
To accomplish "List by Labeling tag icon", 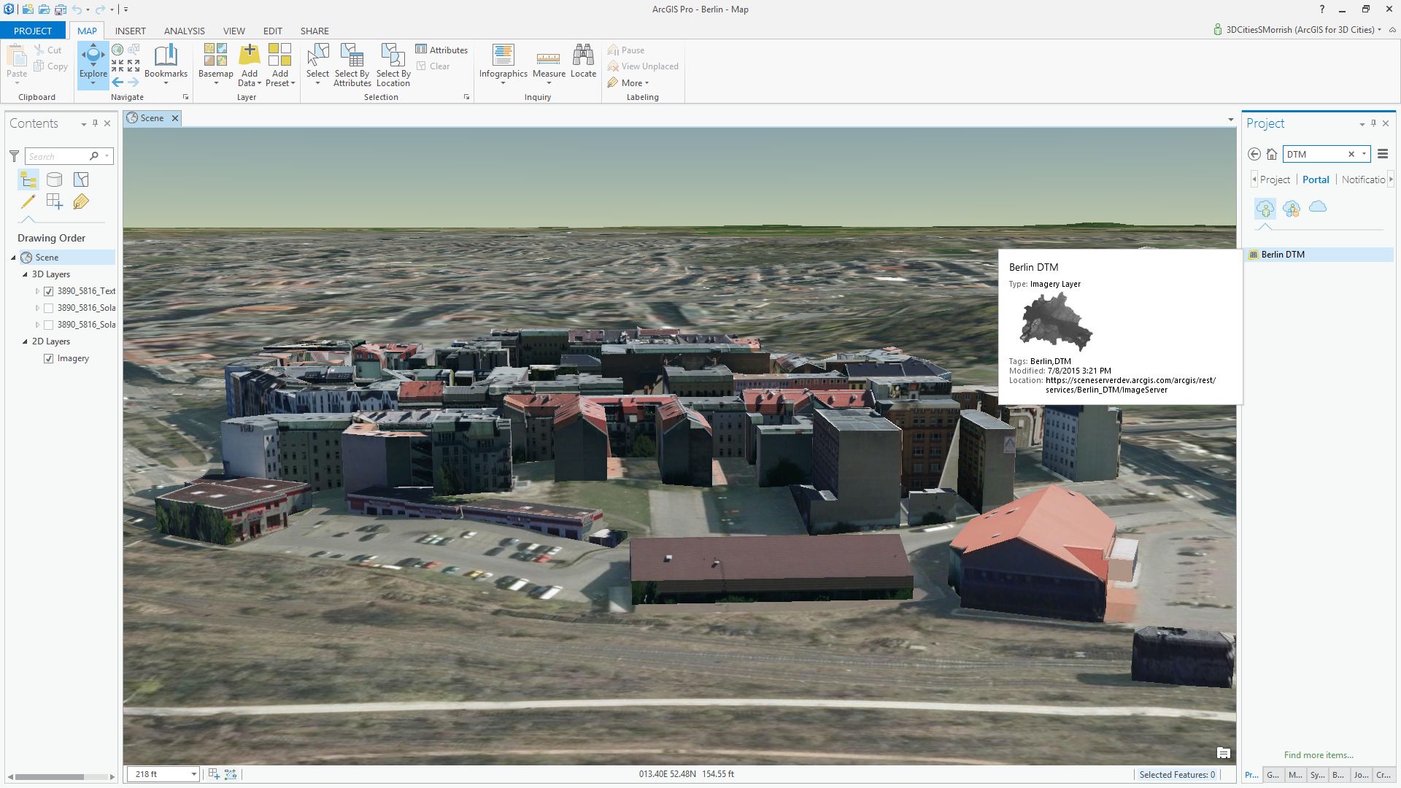I will pyautogui.click(x=81, y=201).
